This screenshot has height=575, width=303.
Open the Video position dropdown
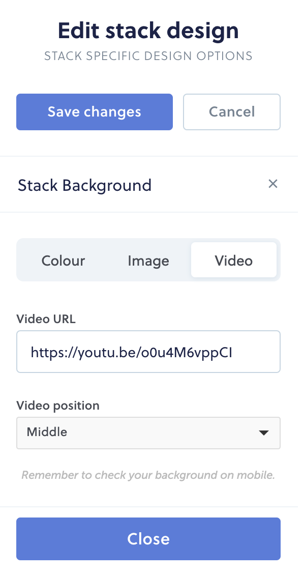pyautogui.click(x=148, y=433)
